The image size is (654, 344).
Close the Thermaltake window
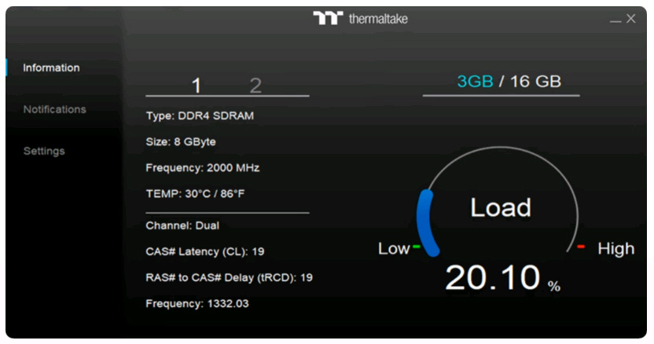631,18
